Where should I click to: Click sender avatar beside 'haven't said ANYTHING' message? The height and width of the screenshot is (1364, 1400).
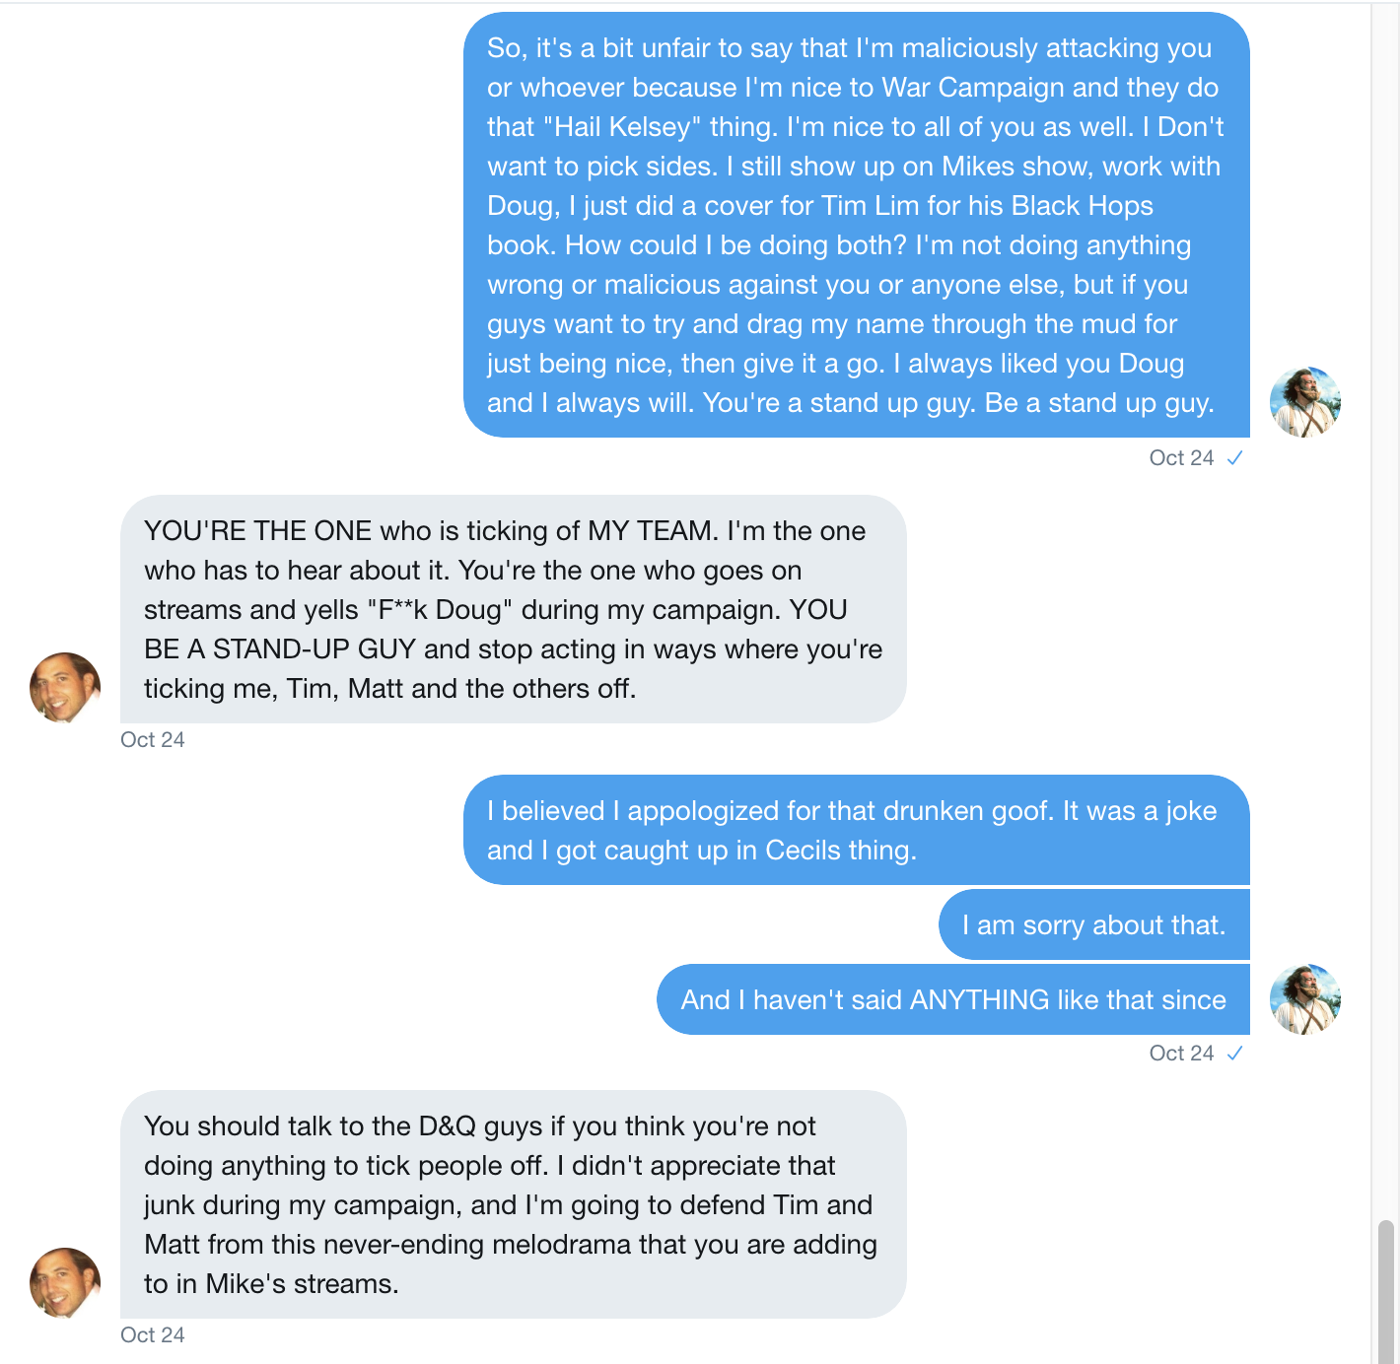(x=1305, y=999)
